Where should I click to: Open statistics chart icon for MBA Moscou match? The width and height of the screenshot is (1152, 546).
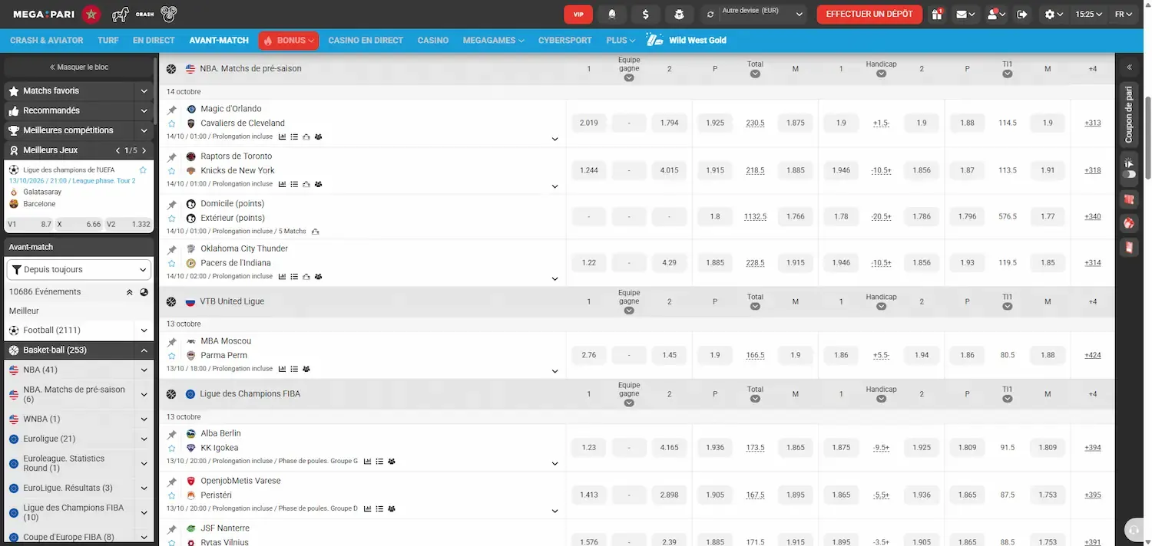click(282, 369)
